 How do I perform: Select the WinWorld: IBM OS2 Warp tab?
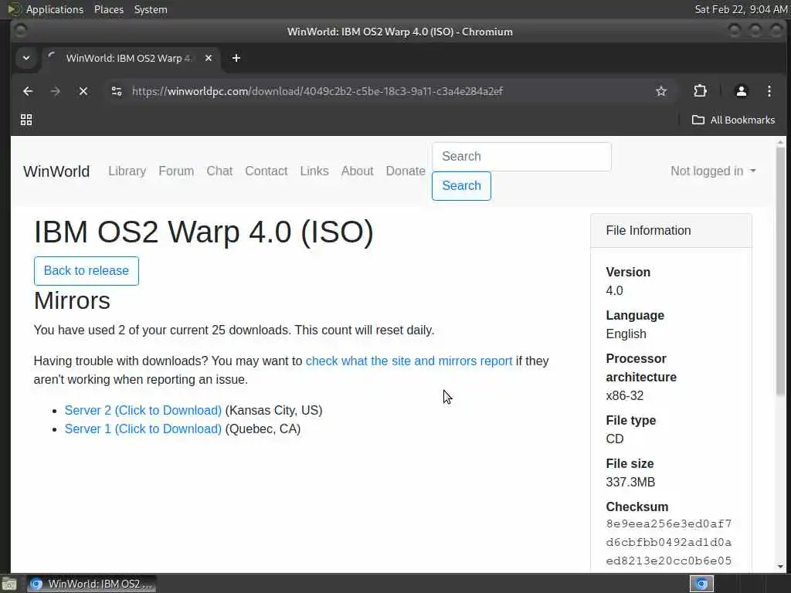[129, 59]
